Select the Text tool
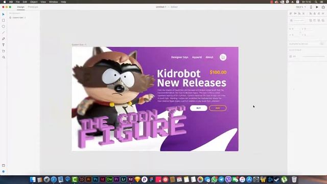This screenshot has width=327, height=184. pos(4,45)
